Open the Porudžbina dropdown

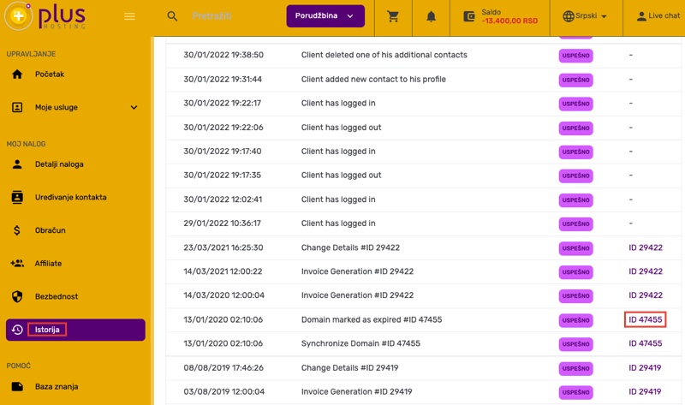(x=325, y=16)
